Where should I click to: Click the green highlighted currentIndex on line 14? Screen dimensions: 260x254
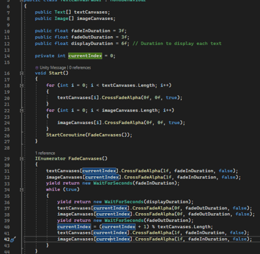tap(85, 56)
